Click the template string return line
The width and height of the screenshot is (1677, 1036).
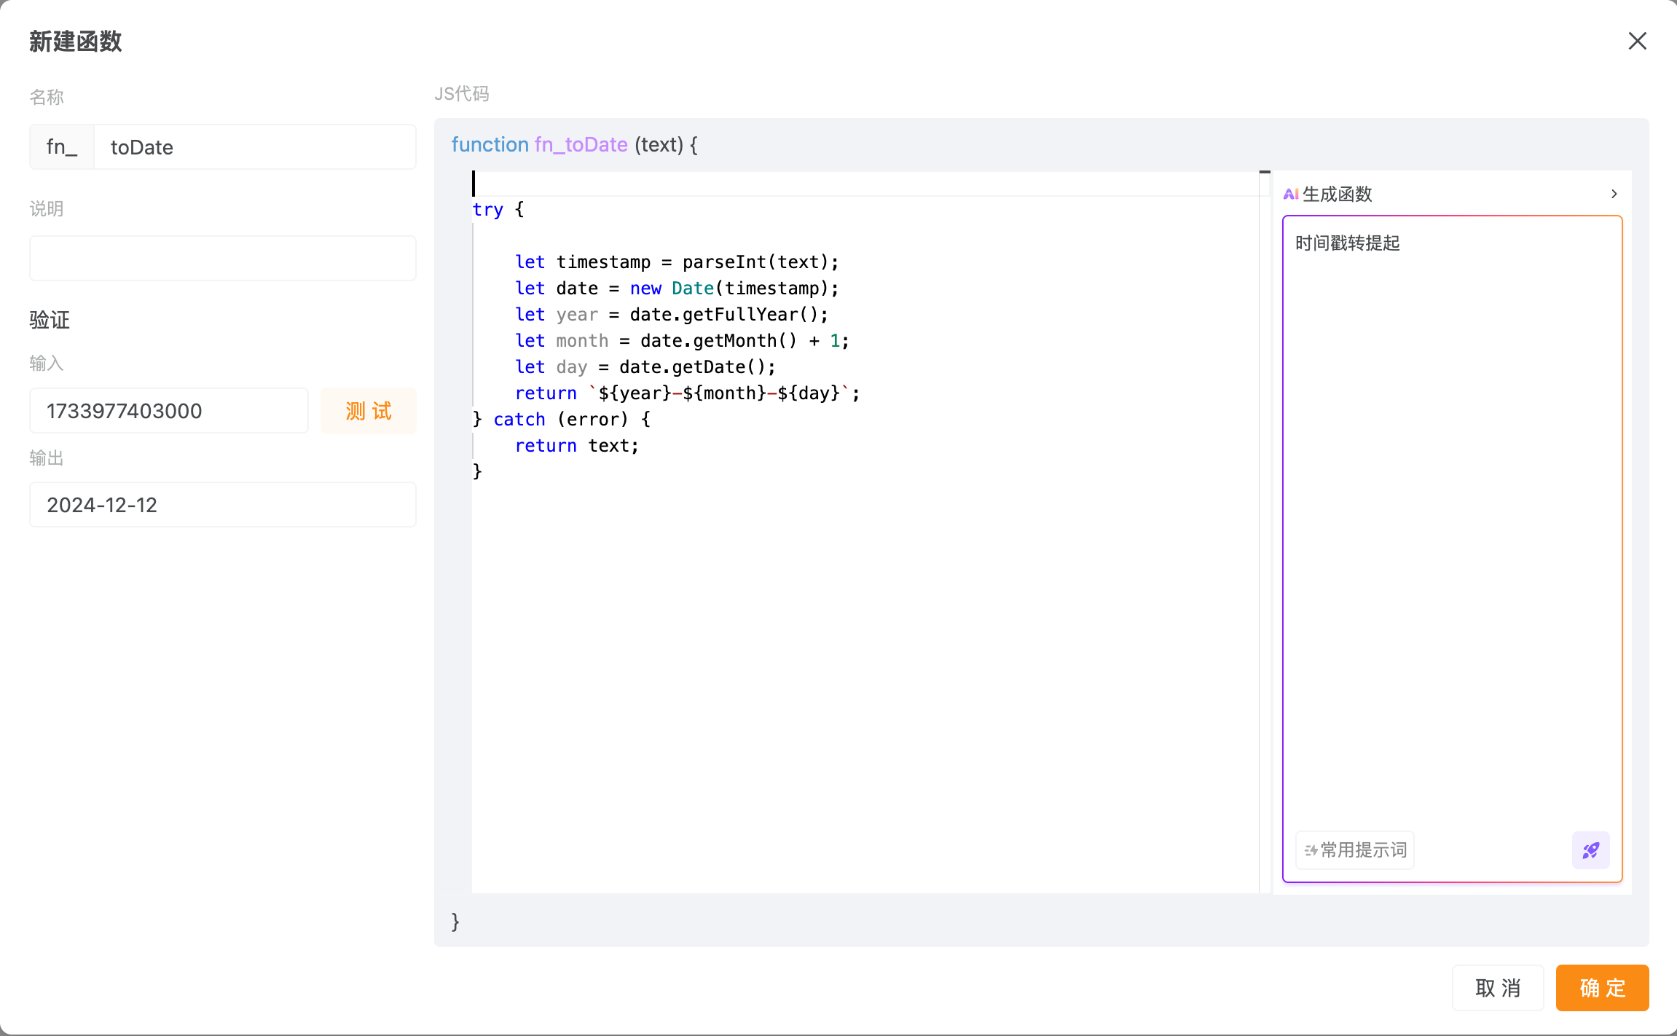[x=688, y=393]
